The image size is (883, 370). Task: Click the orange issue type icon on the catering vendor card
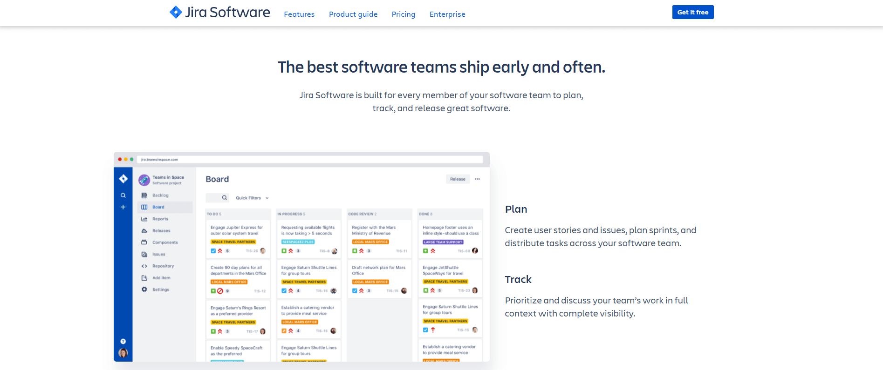pyautogui.click(x=284, y=331)
